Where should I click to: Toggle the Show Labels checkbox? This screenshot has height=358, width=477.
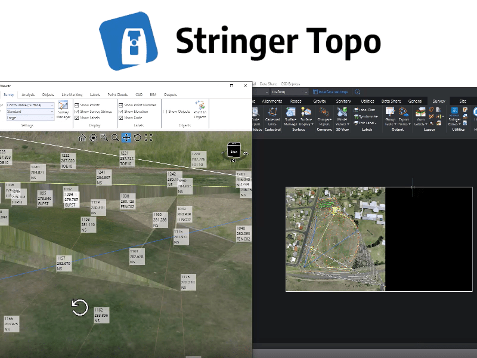coord(77,118)
